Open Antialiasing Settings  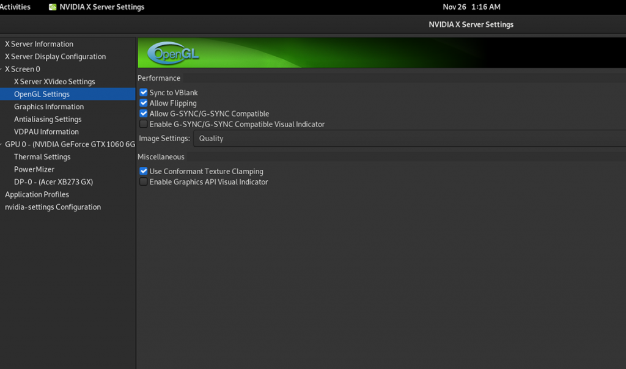pos(46,119)
